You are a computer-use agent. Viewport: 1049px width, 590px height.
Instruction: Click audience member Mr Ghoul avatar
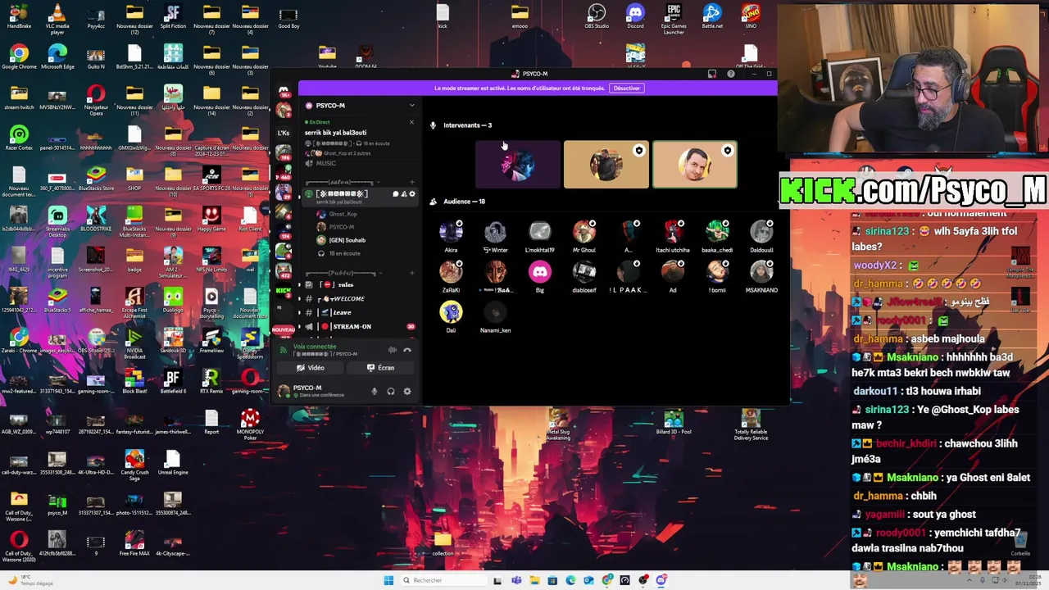[x=584, y=233]
